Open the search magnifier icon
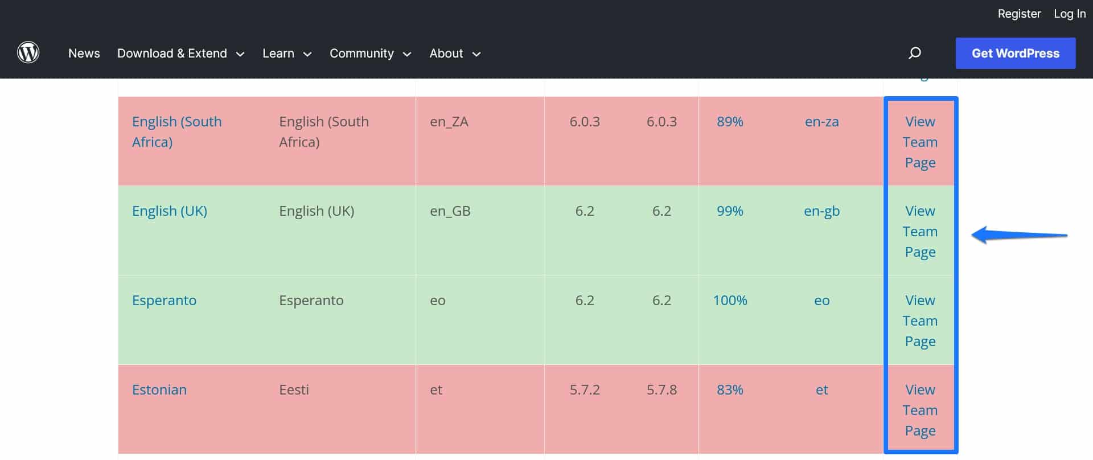This screenshot has height=460, width=1093. point(914,53)
